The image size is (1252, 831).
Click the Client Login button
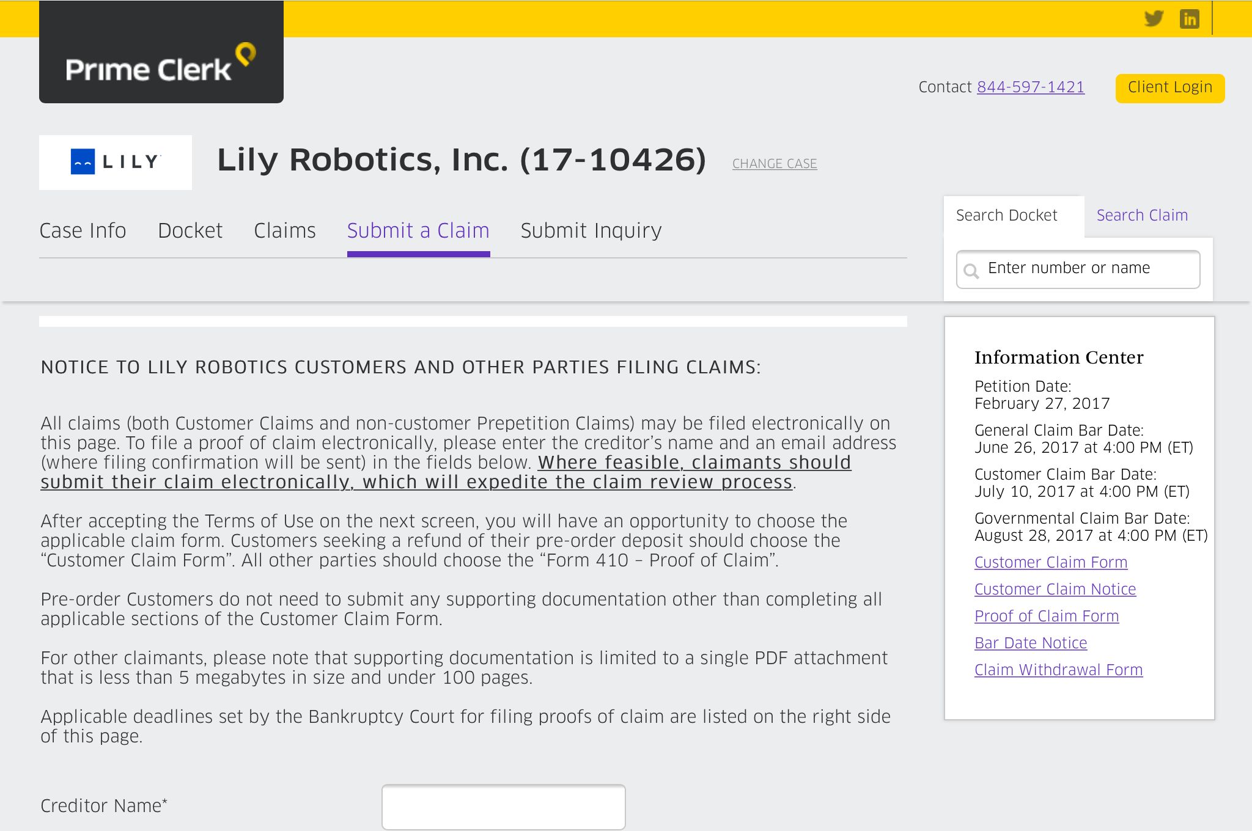coord(1169,87)
